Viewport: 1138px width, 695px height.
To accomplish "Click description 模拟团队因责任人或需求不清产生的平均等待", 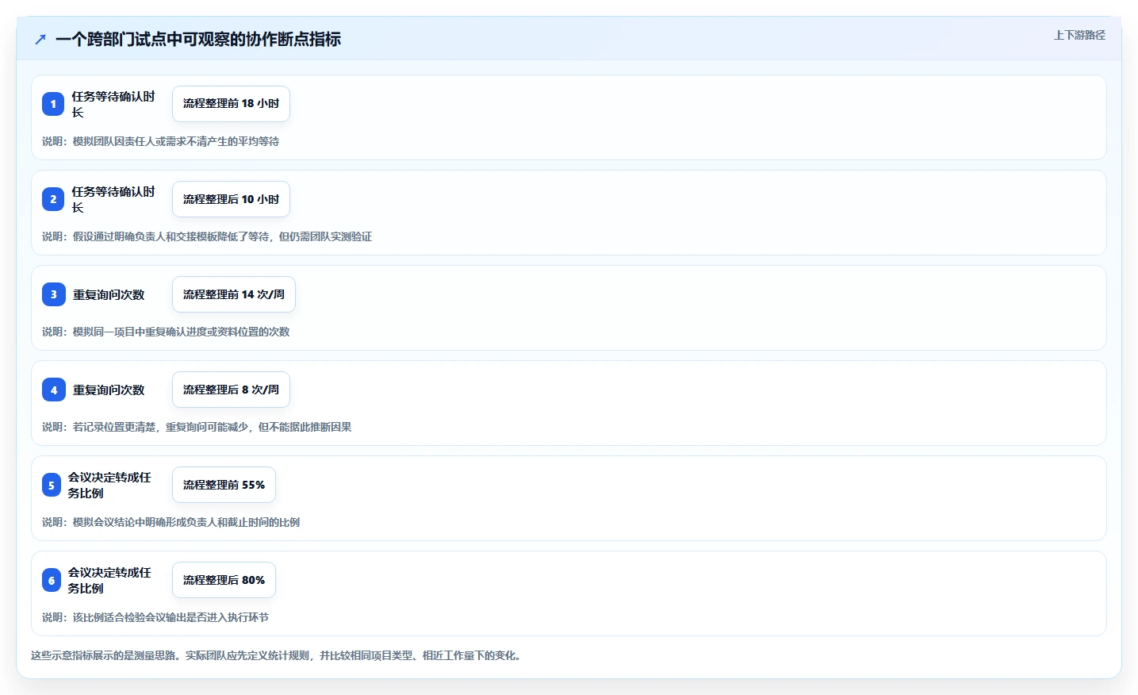I will click(x=176, y=141).
